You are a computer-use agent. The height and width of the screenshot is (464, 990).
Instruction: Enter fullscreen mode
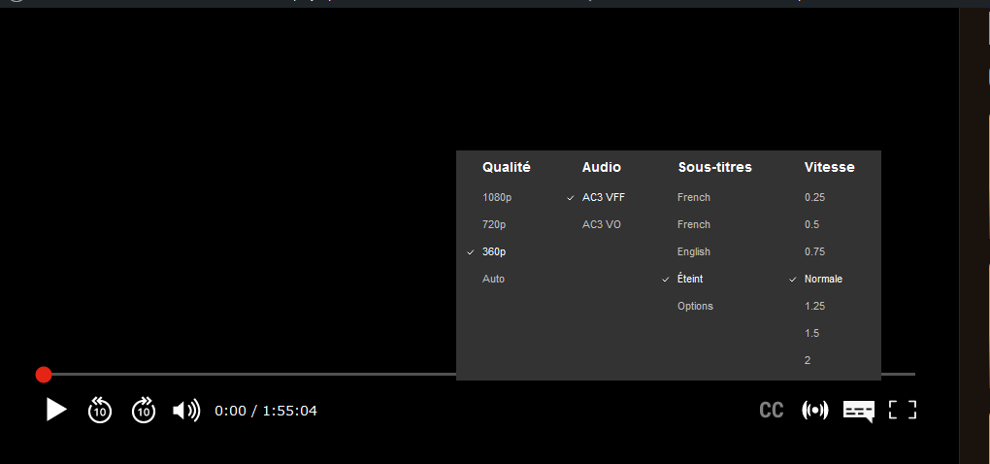point(903,411)
